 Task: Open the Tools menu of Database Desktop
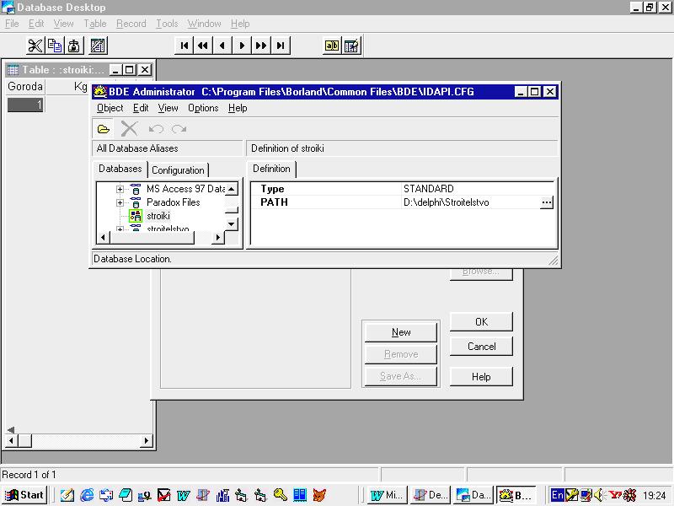pyautogui.click(x=167, y=24)
